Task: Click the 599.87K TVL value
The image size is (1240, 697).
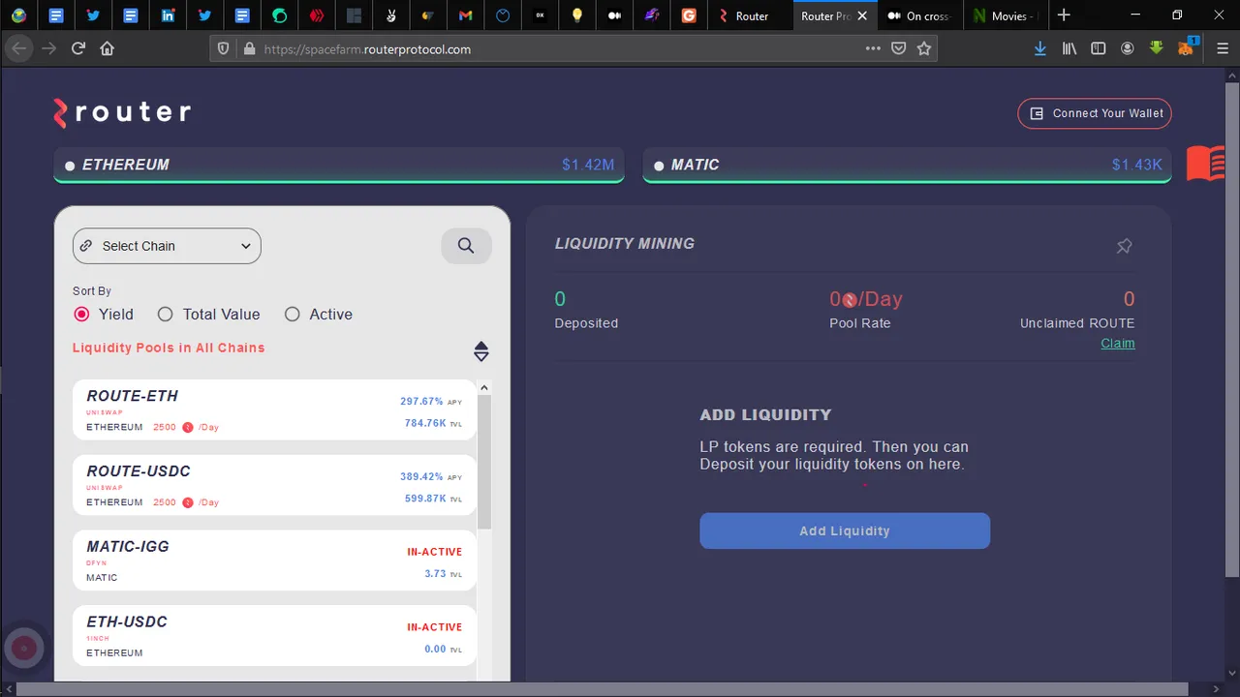Action: click(425, 499)
